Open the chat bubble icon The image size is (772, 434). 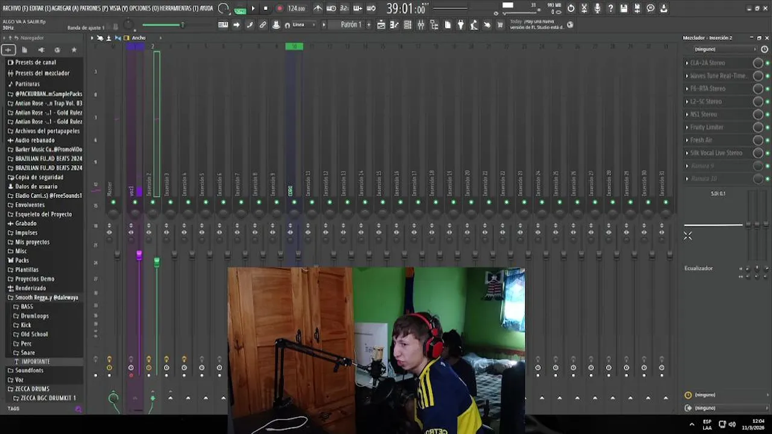650,8
